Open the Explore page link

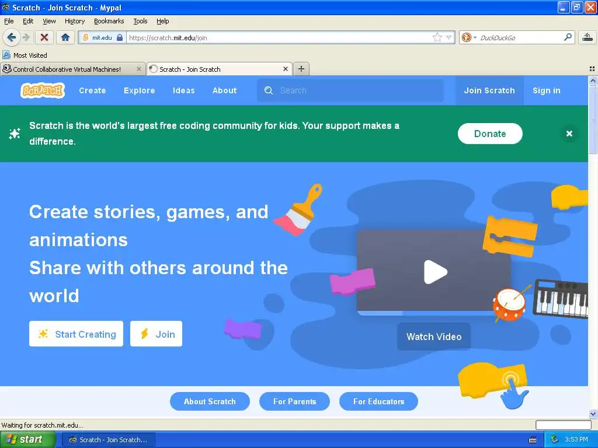139,90
